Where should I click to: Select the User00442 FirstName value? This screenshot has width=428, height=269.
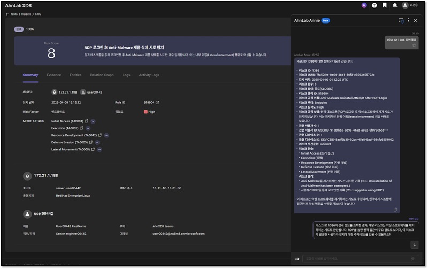[71, 226]
